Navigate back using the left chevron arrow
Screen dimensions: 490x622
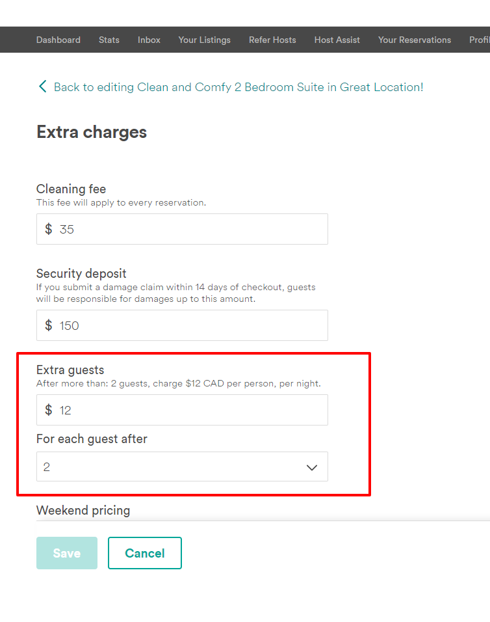[42, 86]
